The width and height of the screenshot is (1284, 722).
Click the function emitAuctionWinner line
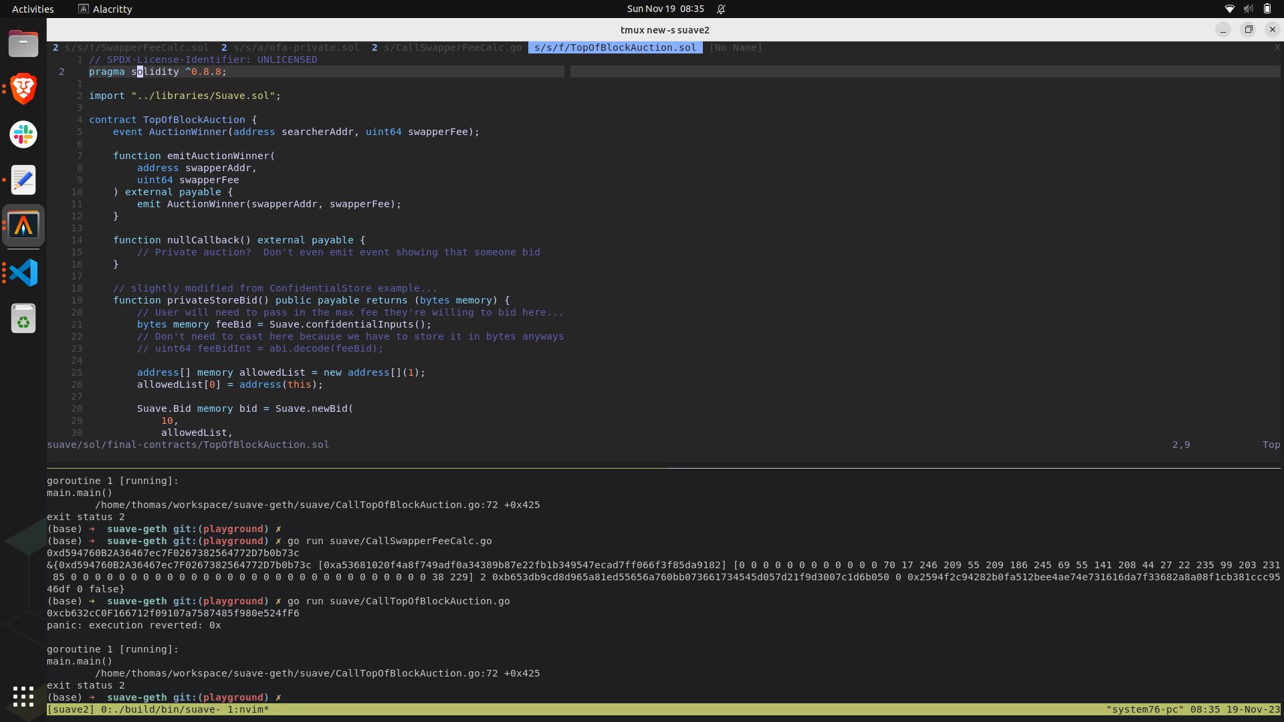[194, 156]
